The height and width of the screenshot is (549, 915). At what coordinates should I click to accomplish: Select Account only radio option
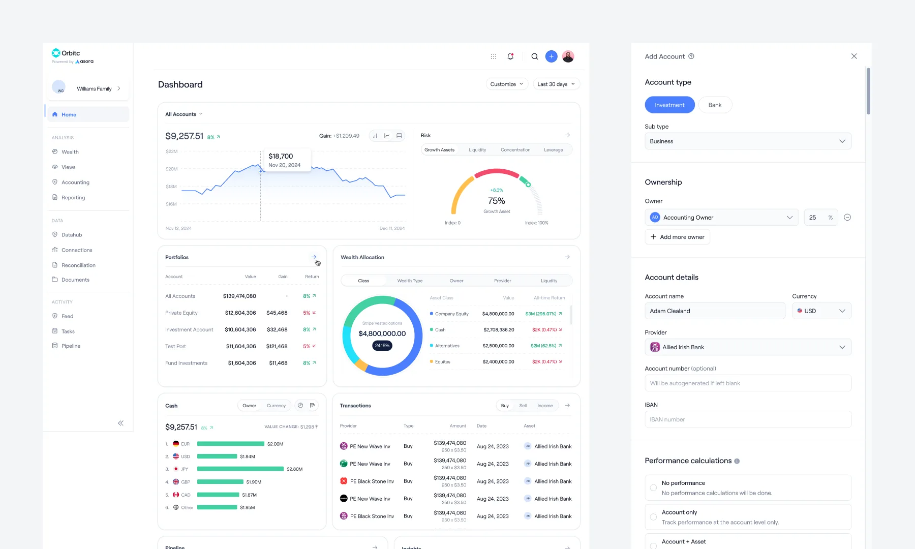coord(653,517)
